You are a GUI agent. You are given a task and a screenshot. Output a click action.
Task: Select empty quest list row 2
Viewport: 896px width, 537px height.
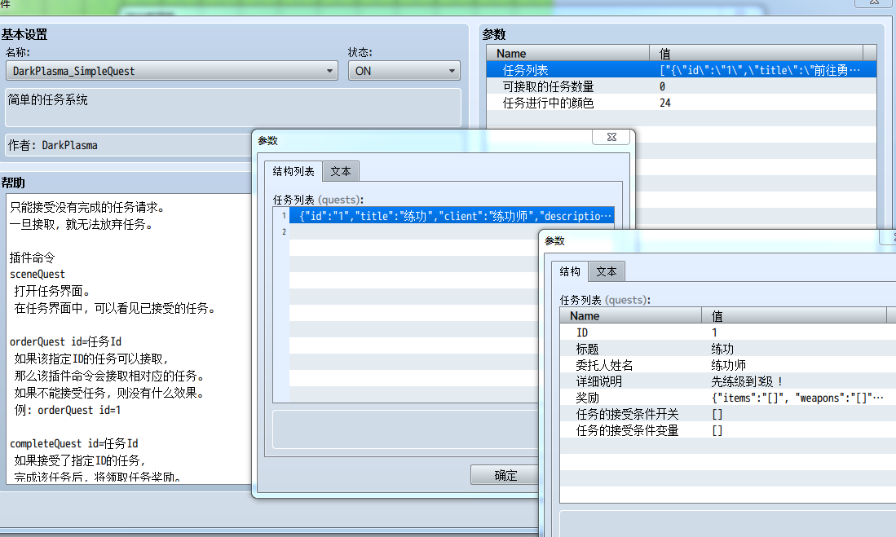[413, 232]
